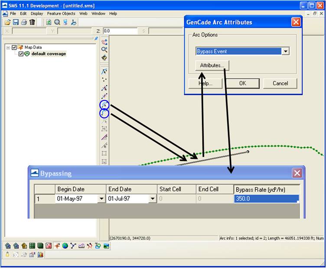Click the Bypass Rate cell 350.0
Viewport: 326px width, 269px height.
point(267,199)
